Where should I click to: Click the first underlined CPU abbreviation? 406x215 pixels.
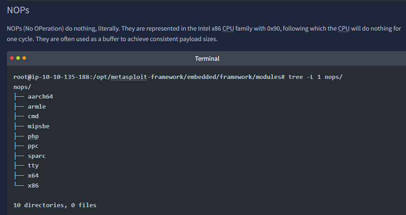[228, 28]
